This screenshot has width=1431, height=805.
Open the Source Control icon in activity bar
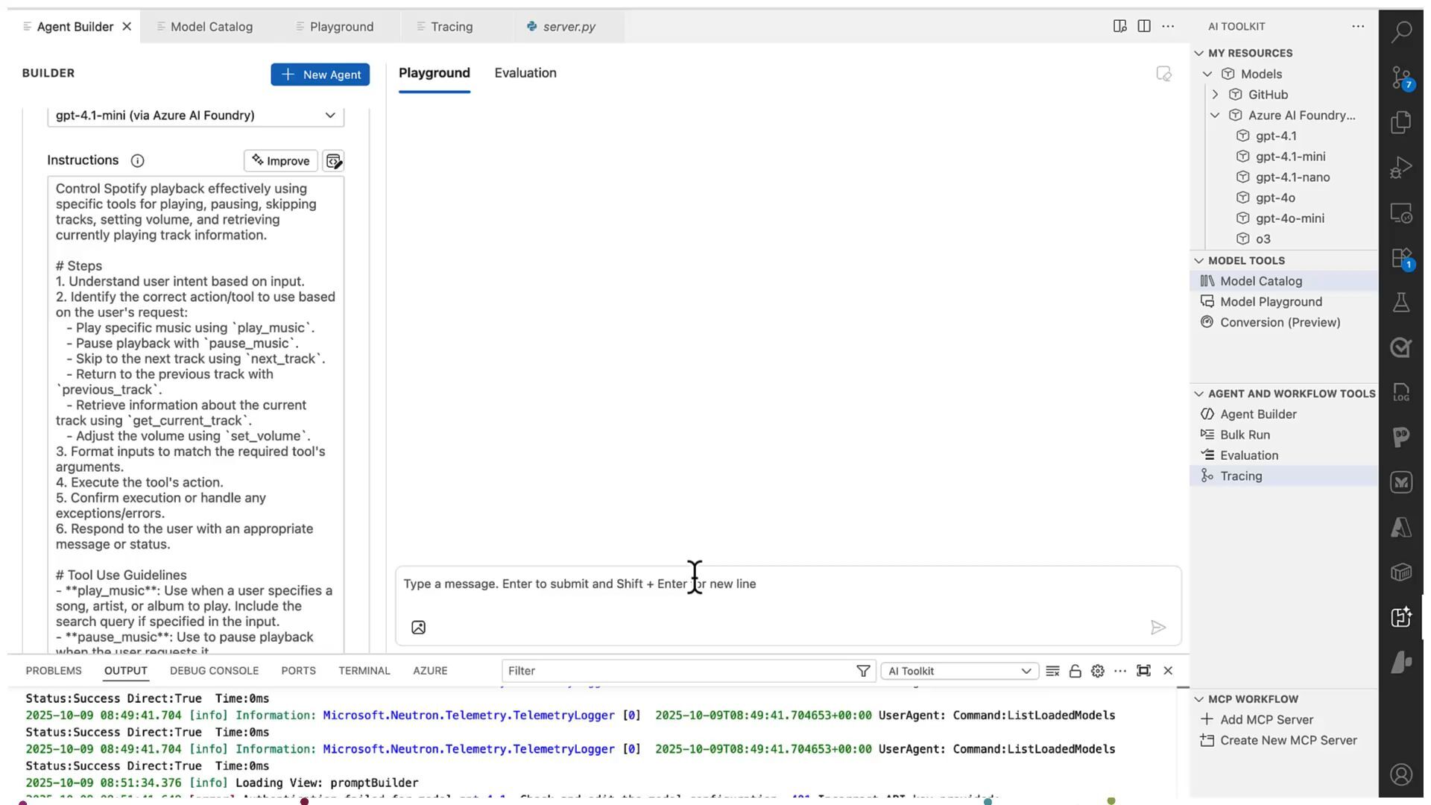click(x=1401, y=78)
